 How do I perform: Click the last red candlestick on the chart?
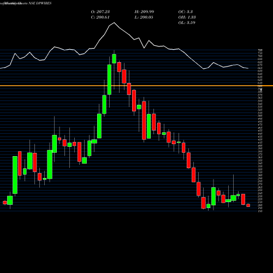pos(248,205)
